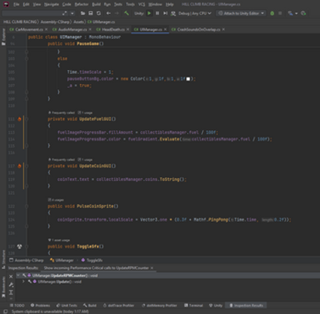The height and width of the screenshot is (314, 320).
Task: Open the Debug | Any CPU configuration dropdown
Action: [x=195, y=13]
